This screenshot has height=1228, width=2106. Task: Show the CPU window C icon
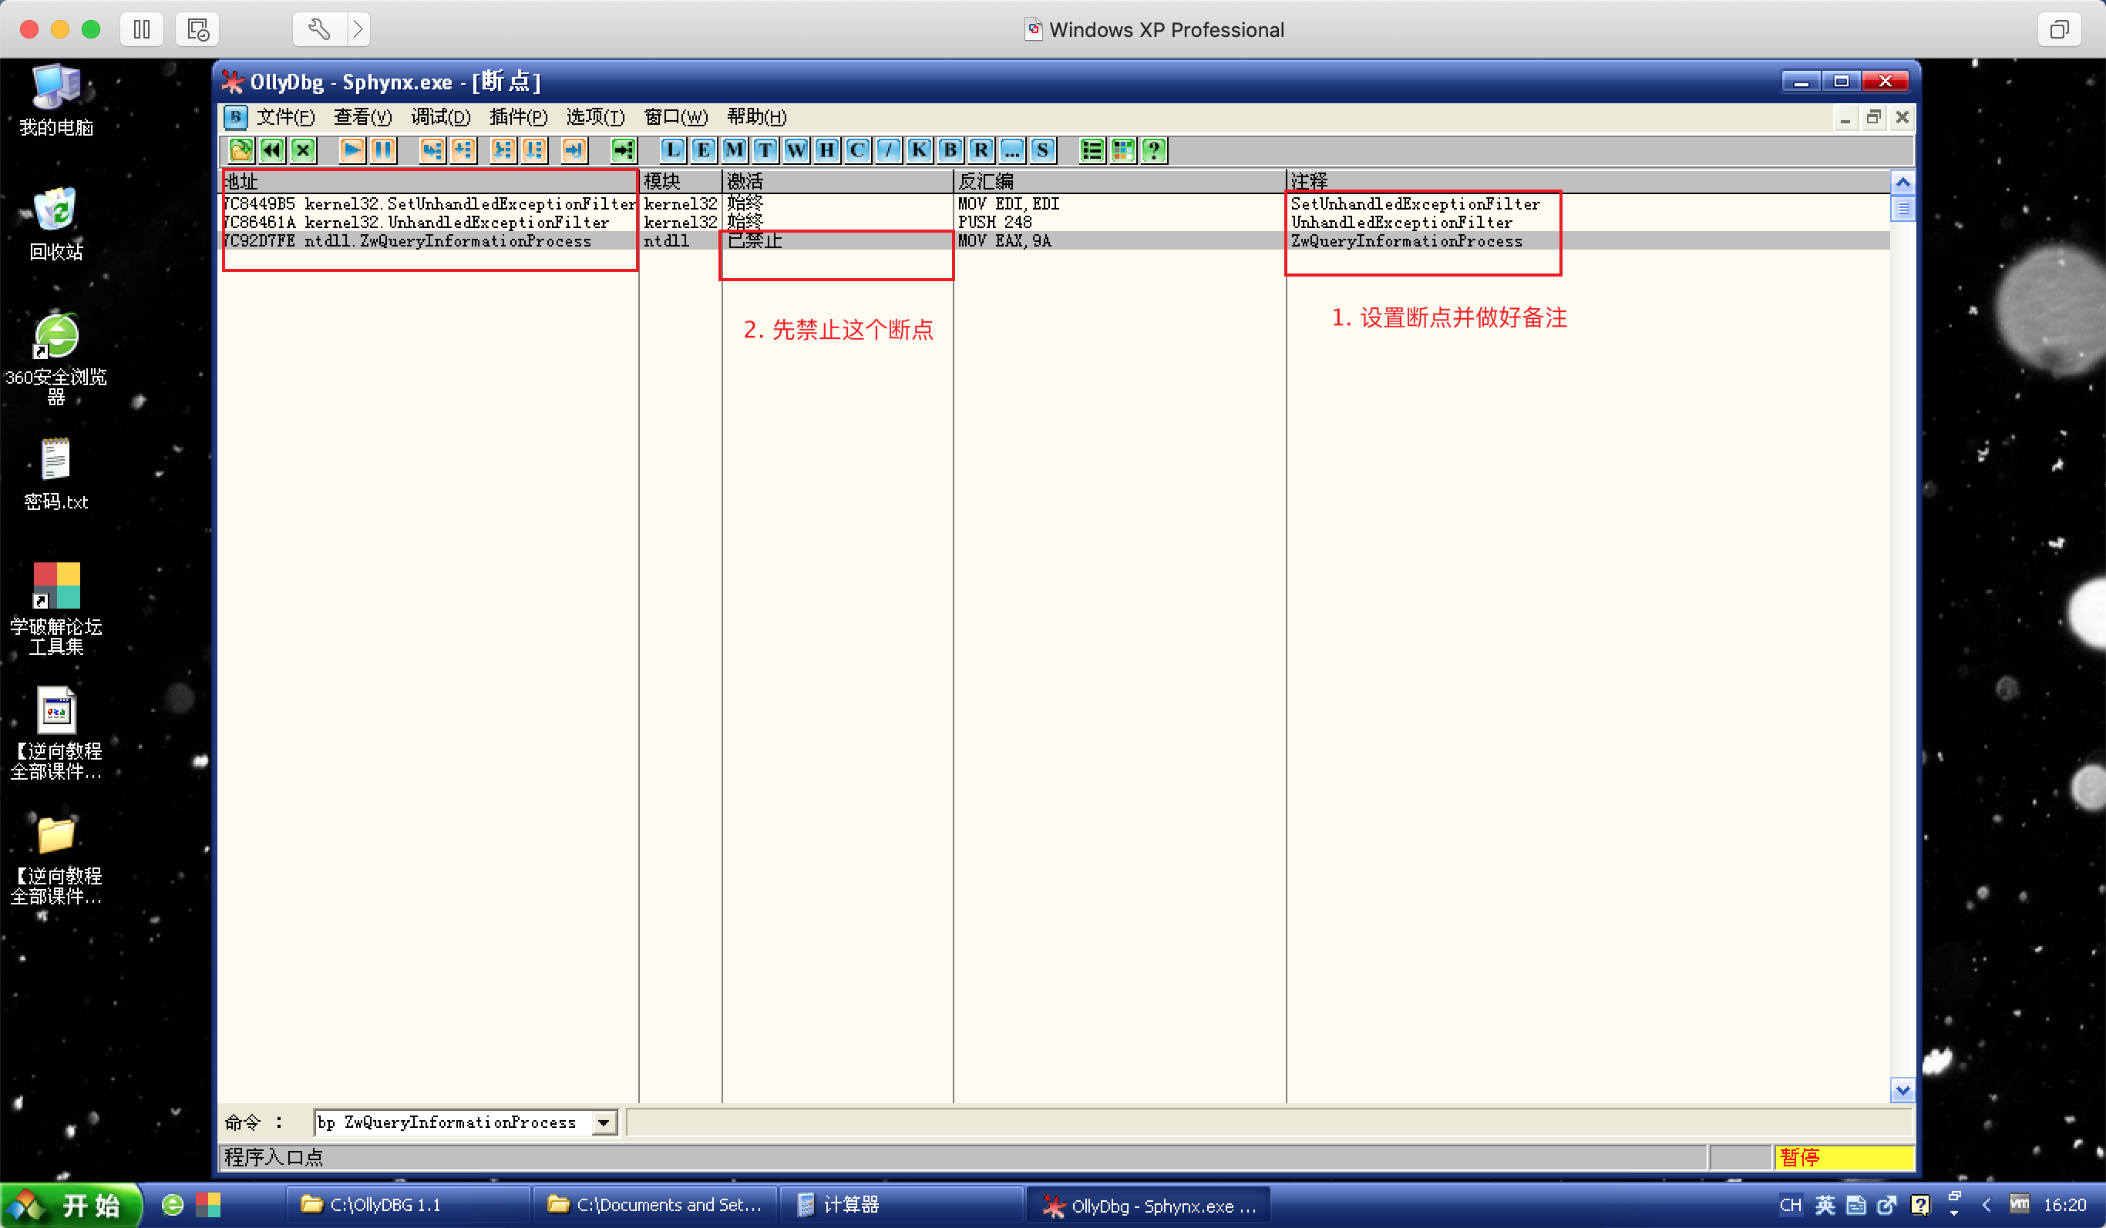[x=856, y=150]
